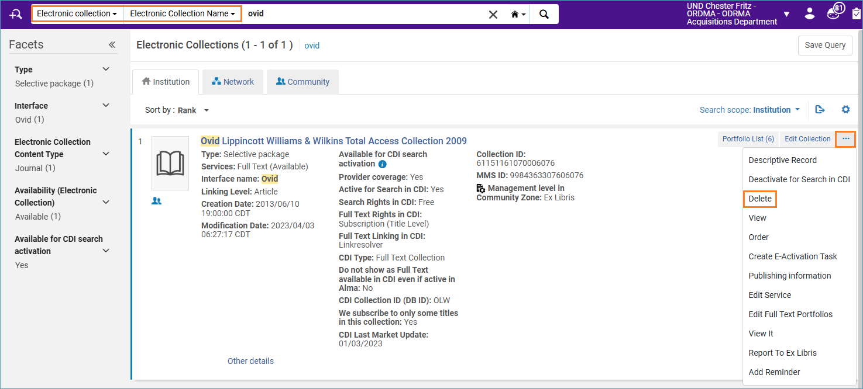Click the community group icon under book thumbnail
This screenshot has width=863, height=389.
click(x=156, y=200)
